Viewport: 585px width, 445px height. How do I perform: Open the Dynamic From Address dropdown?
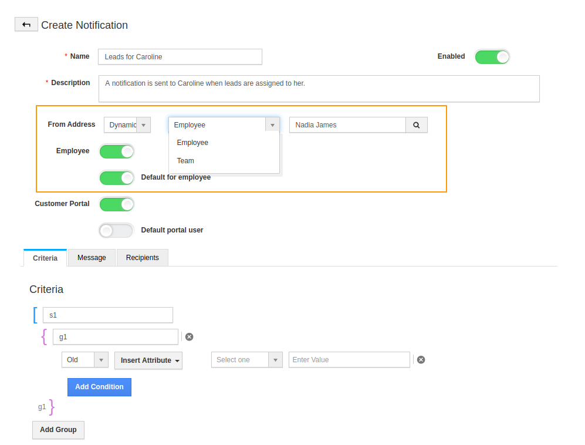coord(127,125)
